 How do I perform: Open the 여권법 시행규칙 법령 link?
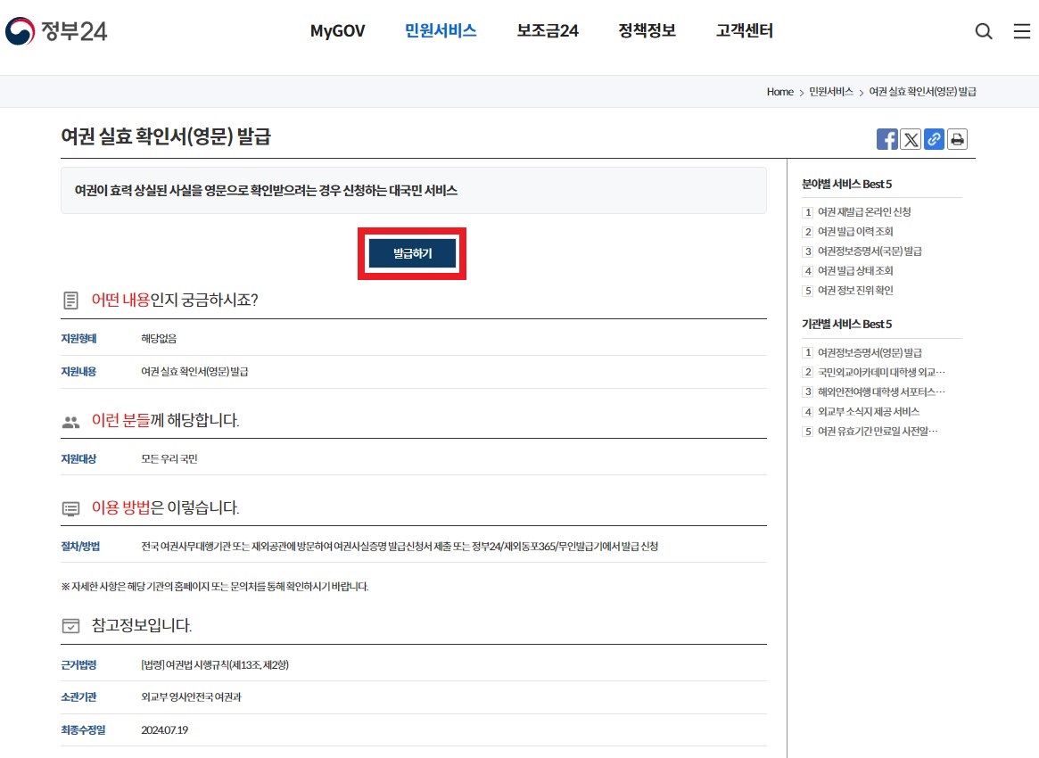coord(219,664)
